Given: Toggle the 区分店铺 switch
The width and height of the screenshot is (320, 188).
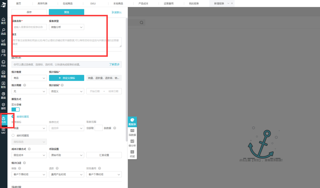Looking at the screenshot, I should pos(15,109).
